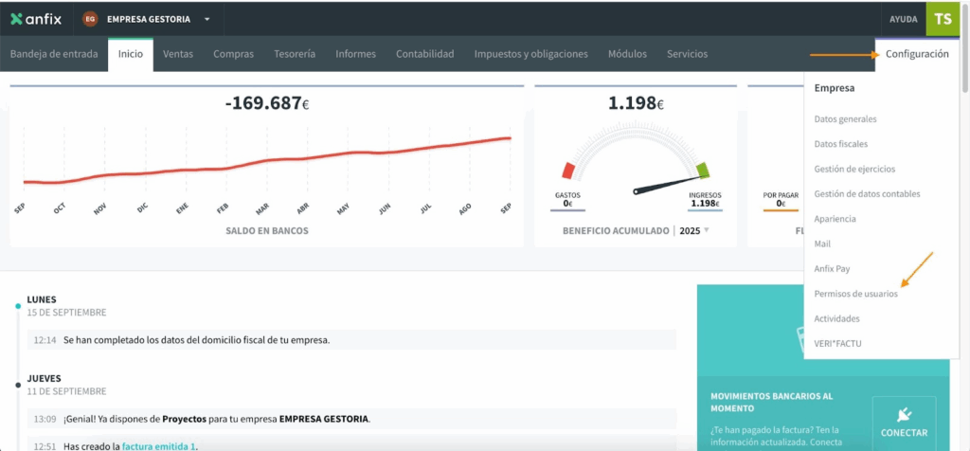Open VERI*FACTU in the Empresa menu
Image resolution: width=970 pixels, height=451 pixels.
[838, 343]
